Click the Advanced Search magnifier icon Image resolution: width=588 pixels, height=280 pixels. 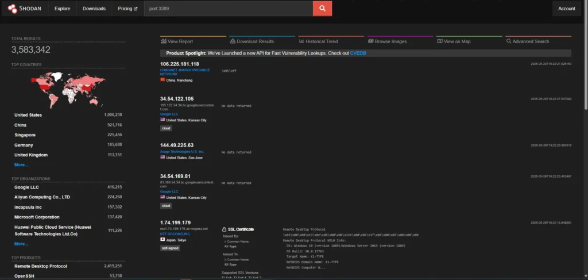coord(509,41)
